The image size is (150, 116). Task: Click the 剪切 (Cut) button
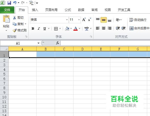click(18, 18)
